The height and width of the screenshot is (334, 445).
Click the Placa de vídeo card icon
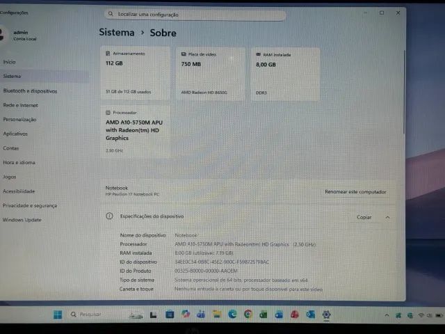184,54
